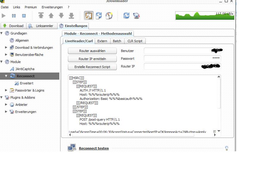Click script area scroll up arrow
Image resolution: width=275 pixels, height=192 pixels.
point(219,76)
